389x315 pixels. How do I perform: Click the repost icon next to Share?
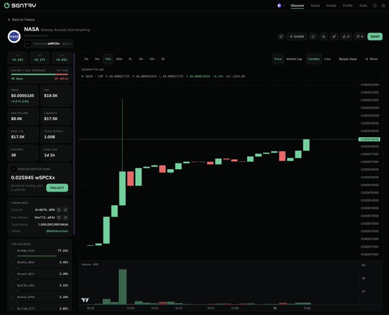pyautogui.click(x=281, y=37)
